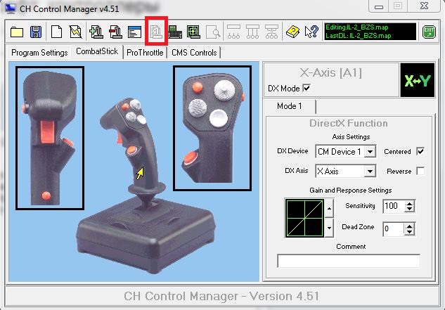Expand the DX Device dropdown

tap(370, 151)
